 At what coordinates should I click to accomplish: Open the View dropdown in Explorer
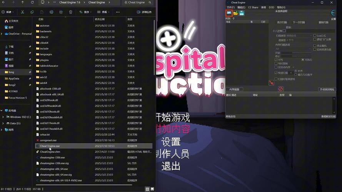click(103, 12)
